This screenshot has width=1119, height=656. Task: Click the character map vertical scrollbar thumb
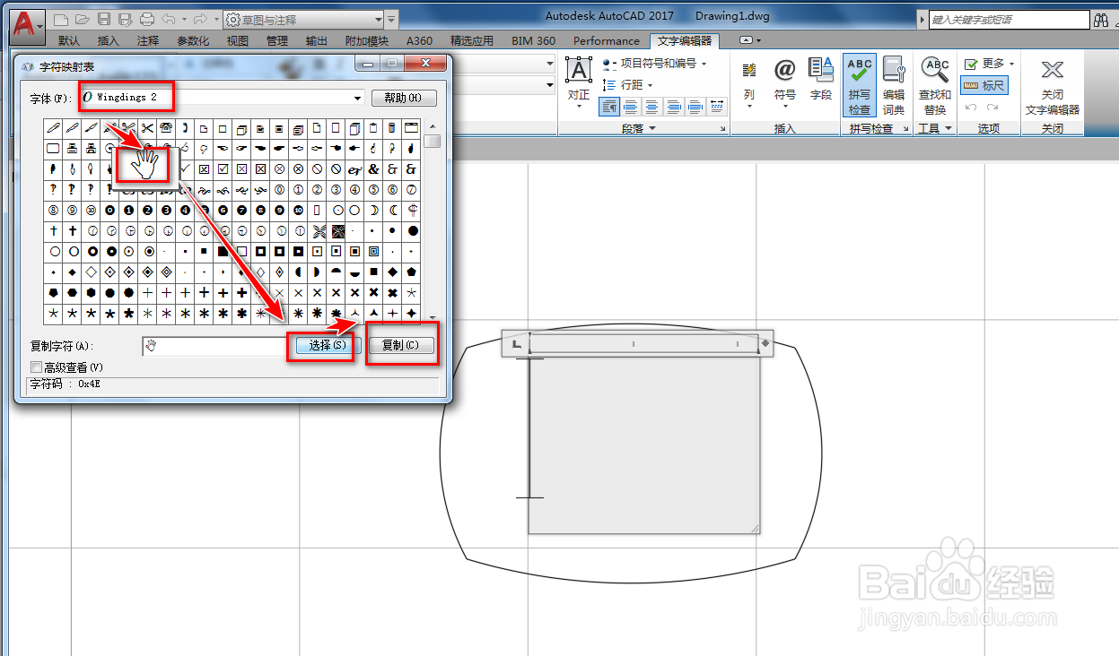433,141
